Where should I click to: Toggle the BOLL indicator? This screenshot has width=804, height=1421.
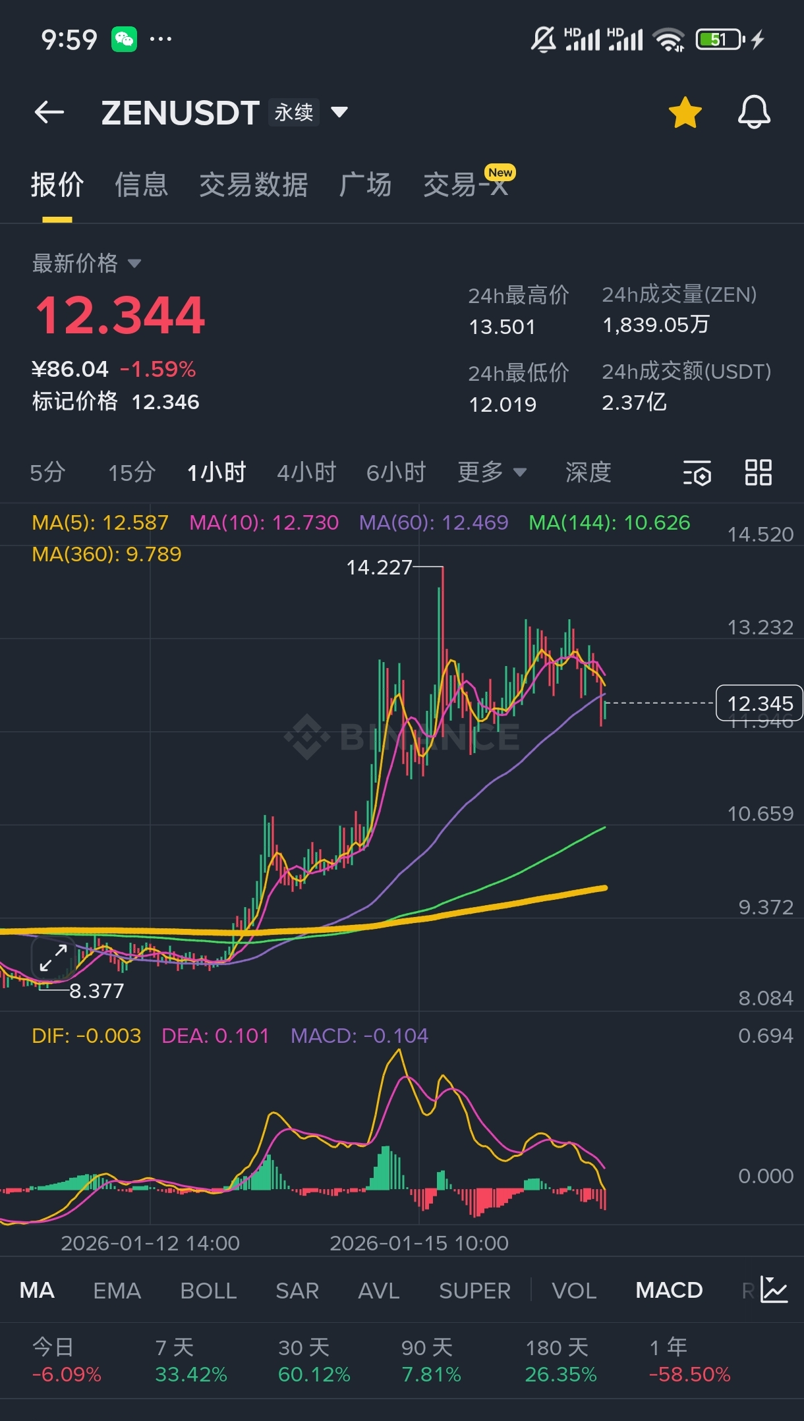[208, 1291]
